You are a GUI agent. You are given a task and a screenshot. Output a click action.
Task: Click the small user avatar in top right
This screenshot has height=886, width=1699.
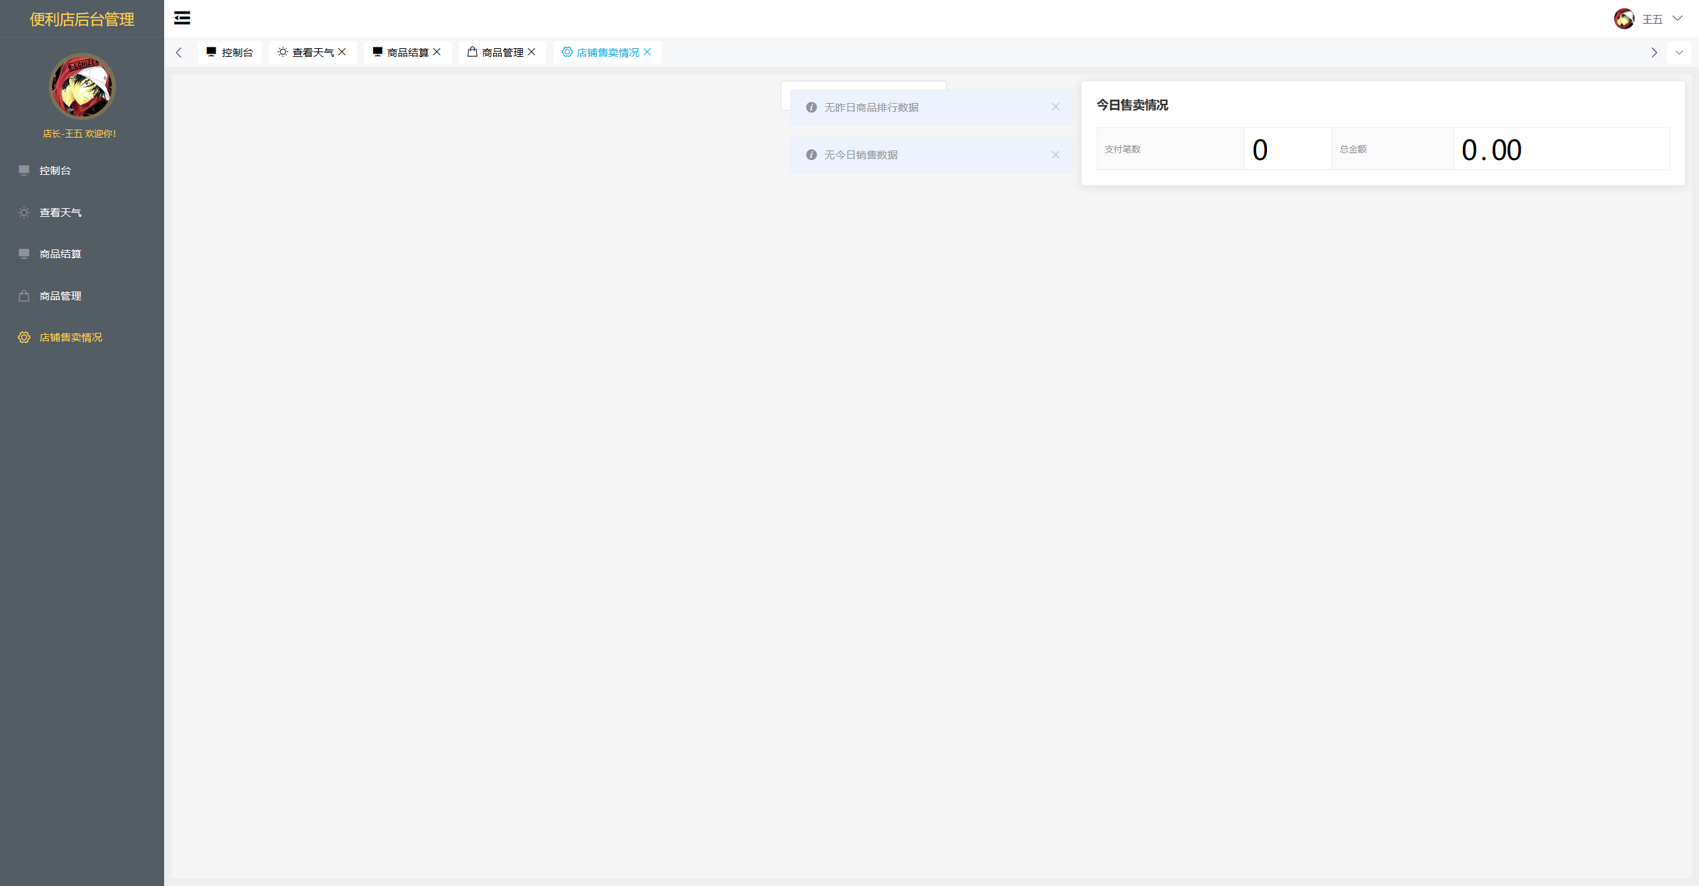pos(1624,19)
